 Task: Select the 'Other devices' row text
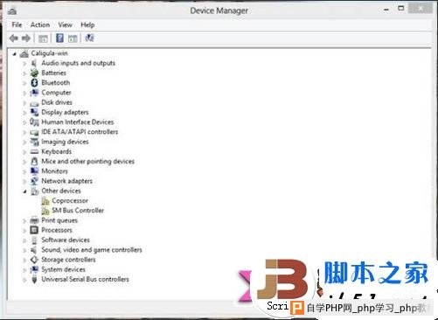(x=61, y=191)
